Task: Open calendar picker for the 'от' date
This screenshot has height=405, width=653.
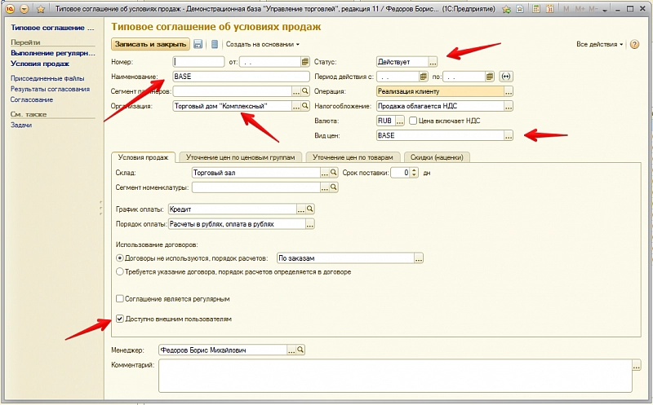Action: tap(305, 61)
